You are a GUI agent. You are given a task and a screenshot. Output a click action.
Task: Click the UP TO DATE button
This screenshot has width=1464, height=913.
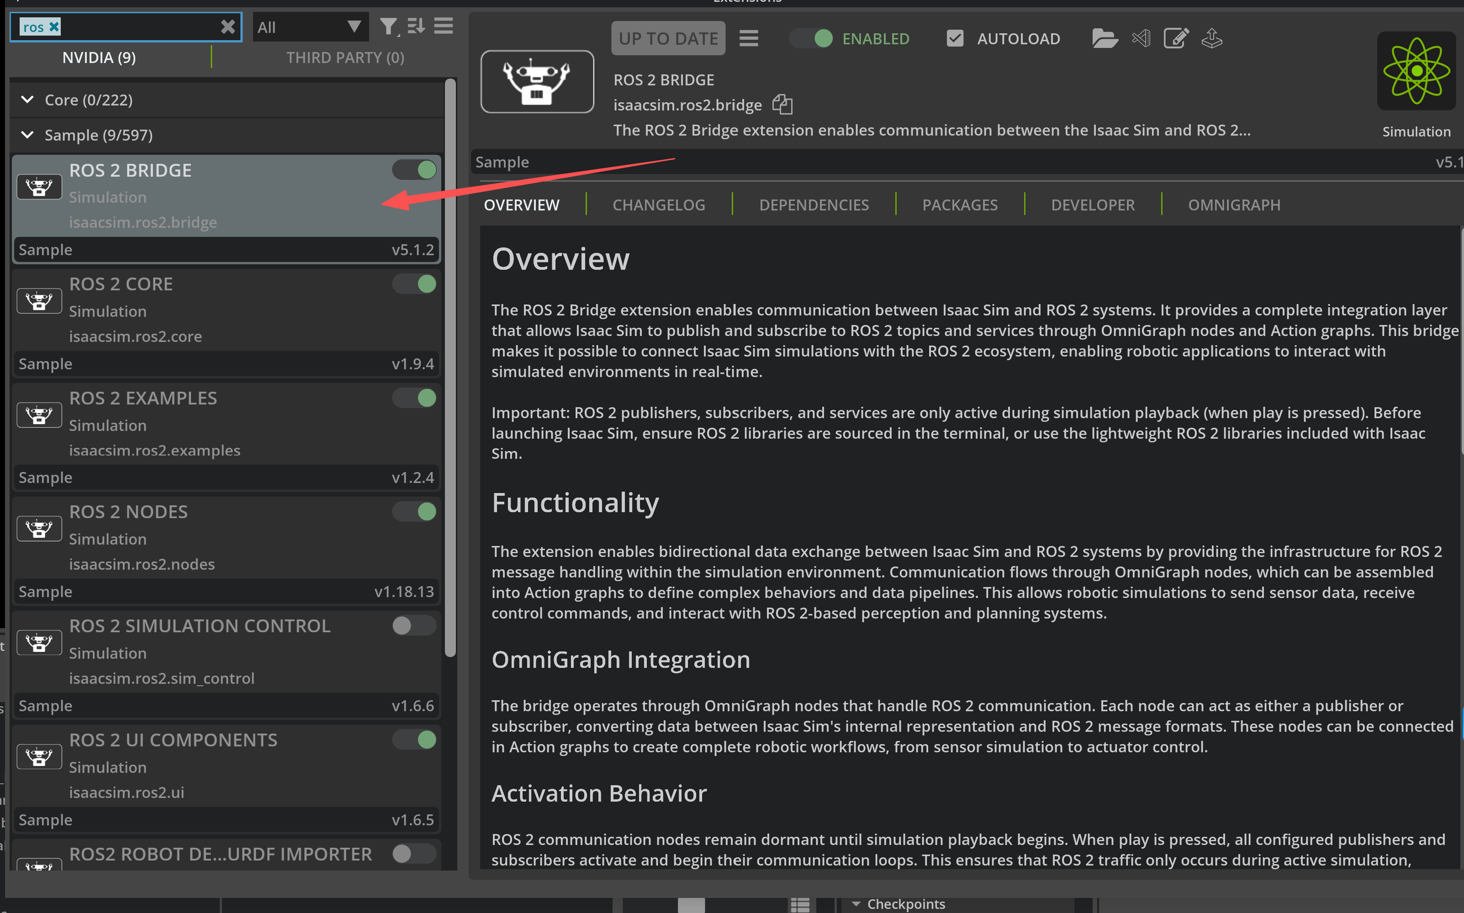[x=668, y=39]
